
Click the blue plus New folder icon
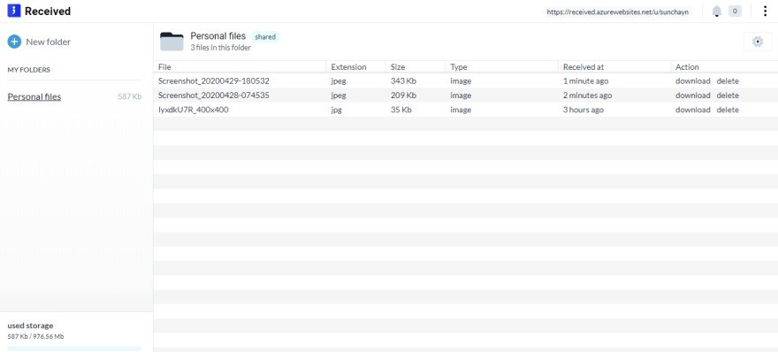[14, 42]
